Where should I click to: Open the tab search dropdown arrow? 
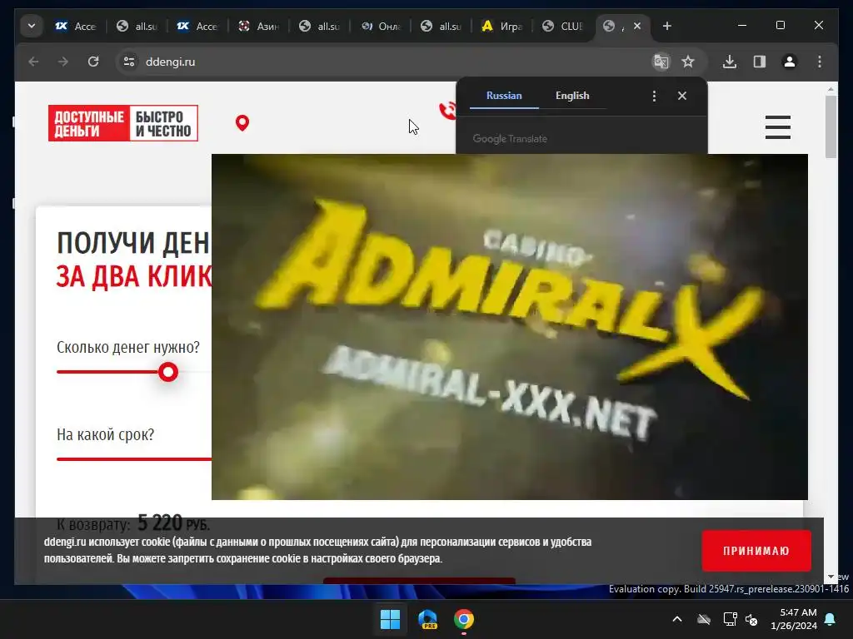pyautogui.click(x=32, y=26)
